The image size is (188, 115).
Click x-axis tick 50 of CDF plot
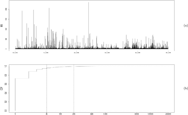[92, 114]
